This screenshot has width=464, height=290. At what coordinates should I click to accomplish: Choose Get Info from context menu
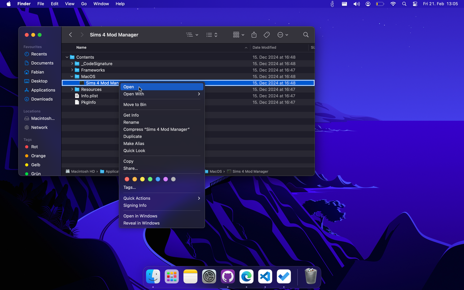(162, 115)
